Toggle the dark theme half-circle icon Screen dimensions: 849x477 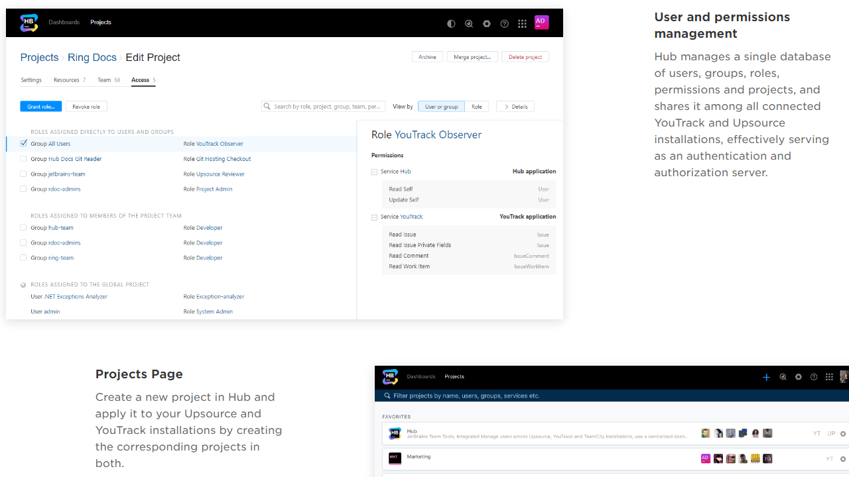[451, 24]
